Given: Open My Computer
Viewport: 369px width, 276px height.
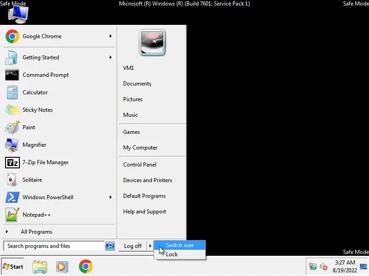Looking at the screenshot, I should pyautogui.click(x=140, y=148).
